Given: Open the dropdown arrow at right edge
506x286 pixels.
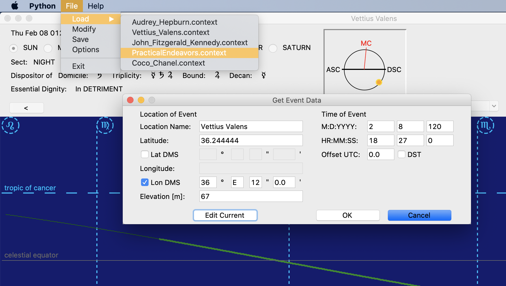Looking at the screenshot, I should tap(494, 106).
